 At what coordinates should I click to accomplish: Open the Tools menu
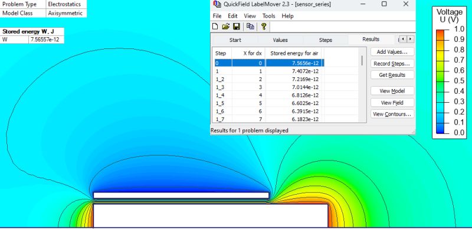coord(269,16)
